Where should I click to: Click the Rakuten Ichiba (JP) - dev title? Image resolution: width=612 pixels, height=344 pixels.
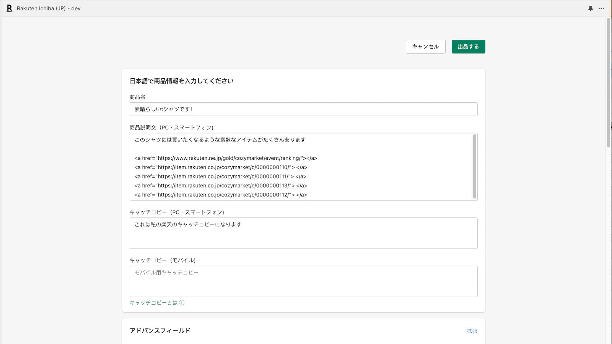49,8
